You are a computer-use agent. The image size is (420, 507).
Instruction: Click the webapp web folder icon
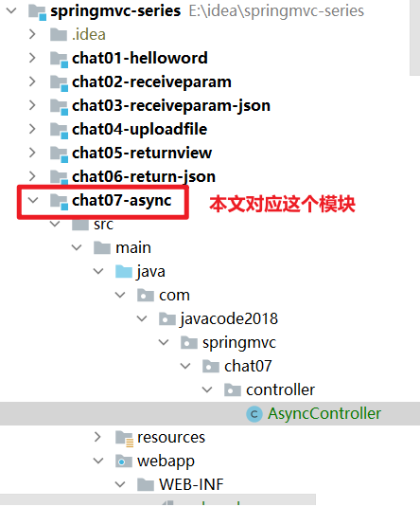(x=124, y=462)
